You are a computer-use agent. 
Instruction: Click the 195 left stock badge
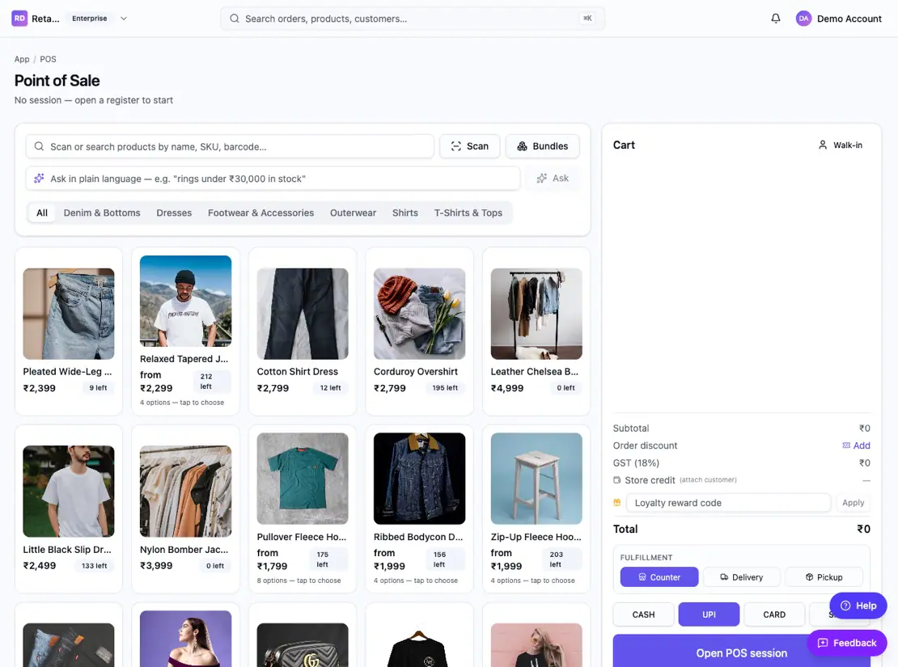(x=445, y=387)
